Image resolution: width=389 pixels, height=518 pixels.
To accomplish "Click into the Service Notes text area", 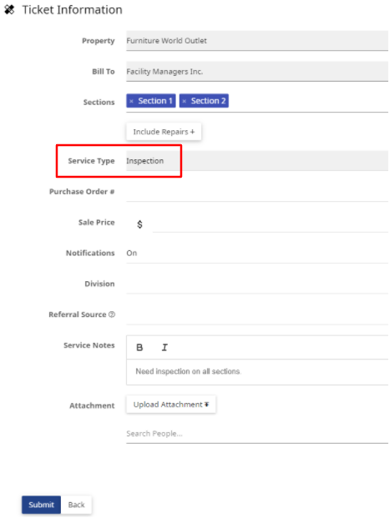I will [x=257, y=372].
